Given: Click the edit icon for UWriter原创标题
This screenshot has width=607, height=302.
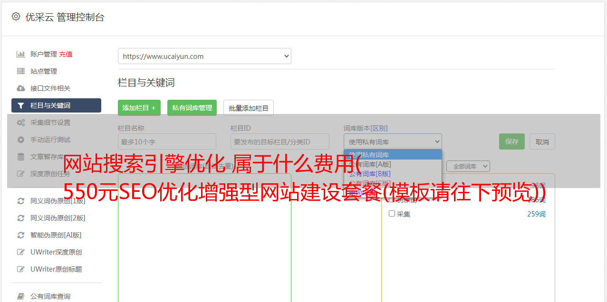Looking at the screenshot, I should click(20, 269).
